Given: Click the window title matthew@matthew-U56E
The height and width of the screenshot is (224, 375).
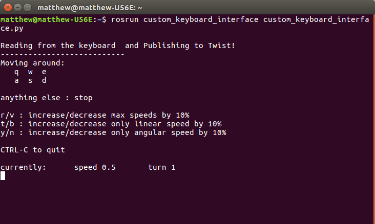Looking at the screenshot, I should tap(90, 8).
